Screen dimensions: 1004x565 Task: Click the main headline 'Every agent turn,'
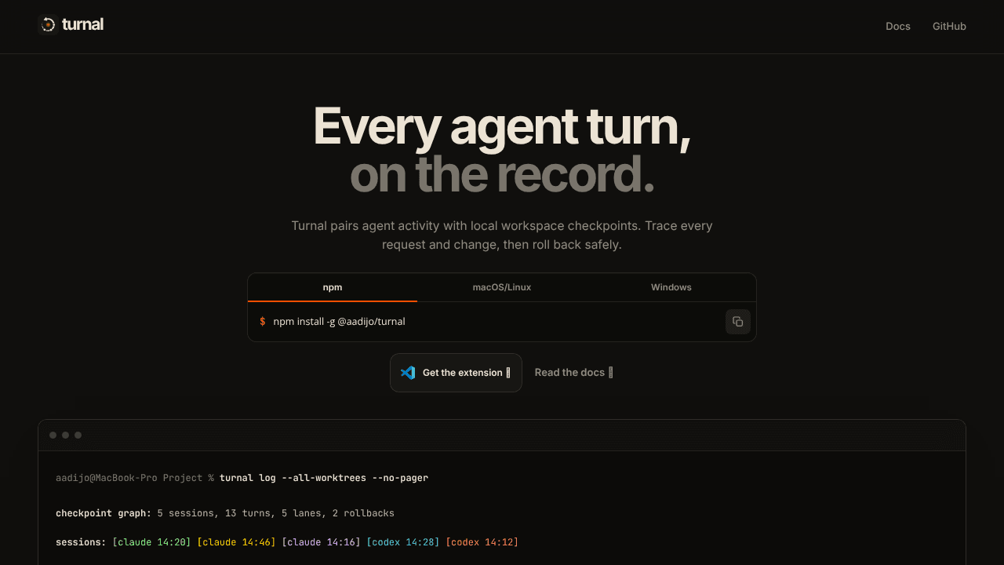coord(502,126)
